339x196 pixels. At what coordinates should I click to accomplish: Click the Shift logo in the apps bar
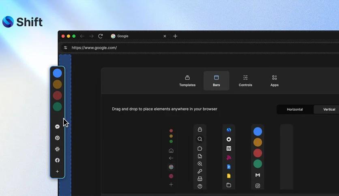point(229,130)
